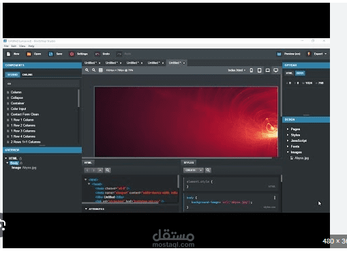Switch to the first Untitled tab
The height and width of the screenshot is (253, 347).
pos(91,63)
